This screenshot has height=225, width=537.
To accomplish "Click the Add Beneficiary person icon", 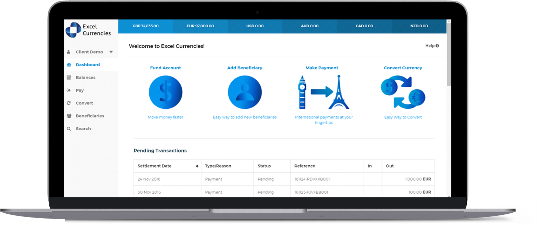I will coord(245,93).
